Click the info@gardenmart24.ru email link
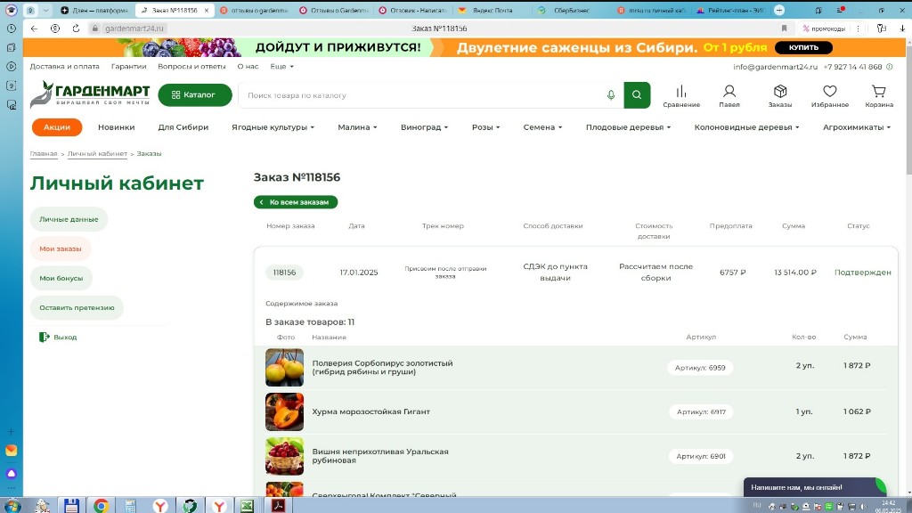The height and width of the screenshot is (513, 912). pyautogui.click(x=776, y=67)
